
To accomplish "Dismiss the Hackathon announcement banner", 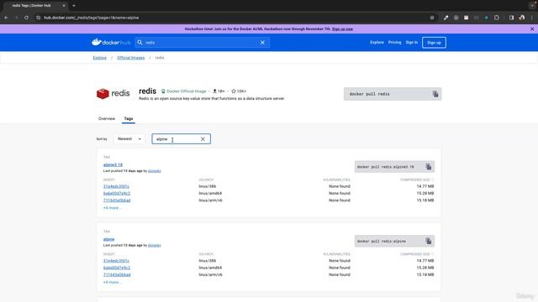I will pos(532,29).
